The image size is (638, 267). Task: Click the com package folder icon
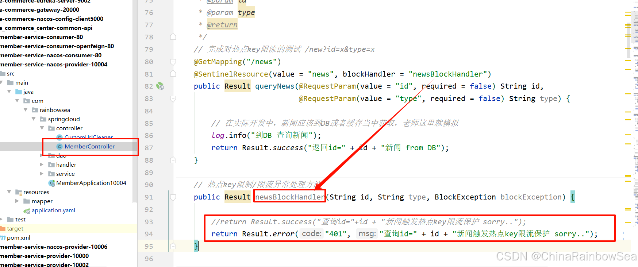click(x=27, y=101)
